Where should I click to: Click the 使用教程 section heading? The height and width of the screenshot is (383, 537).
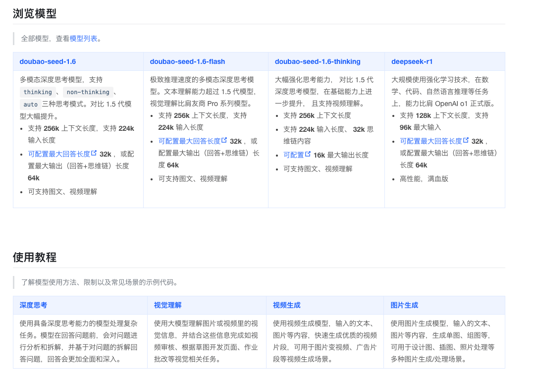[x=35, y=257]
